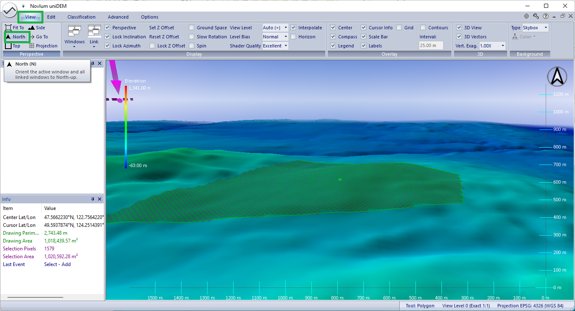Disable the Interpolate option
This screenshot has height=311, width=575.
pyautogui.click(x=293, y=28)
